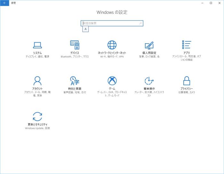This screenshot has width=224, height=174.
Task: Click the 'Windows Update, 回復' description text
Action: click(x=37, y=128)
